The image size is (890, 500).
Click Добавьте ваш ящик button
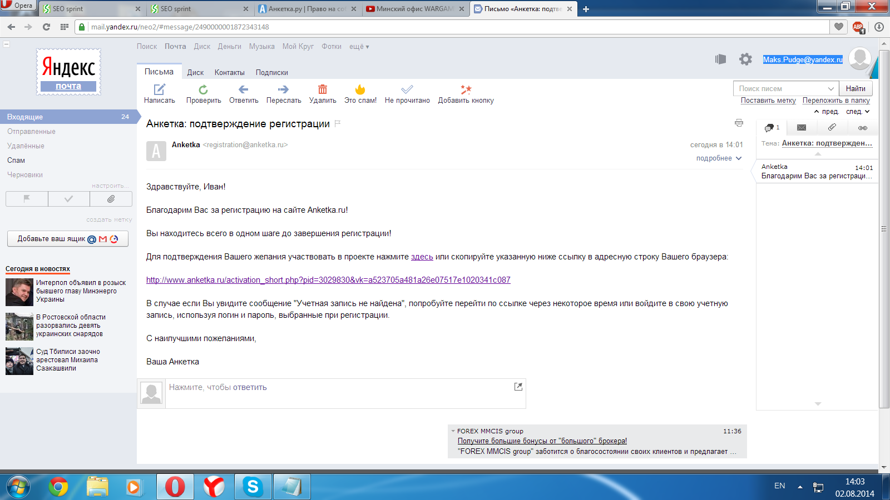[x=68, y=239]
